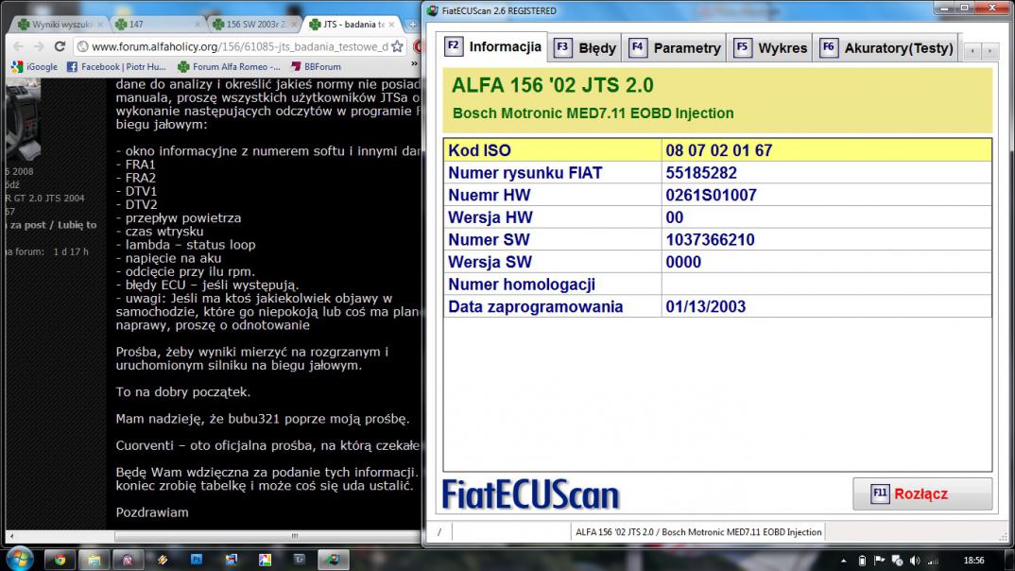Select the Wersja SW value 0000
Image resolution: width=1015 pixels, height=571 pixels.
[683, 262]
